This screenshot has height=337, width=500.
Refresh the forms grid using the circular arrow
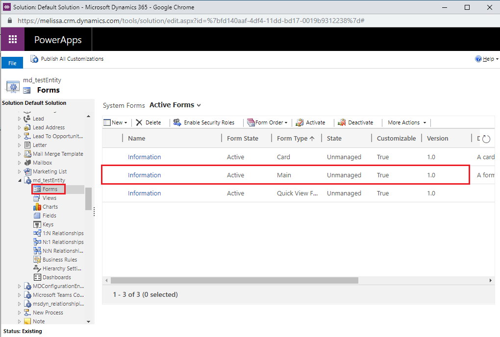(x=486, y=139)
